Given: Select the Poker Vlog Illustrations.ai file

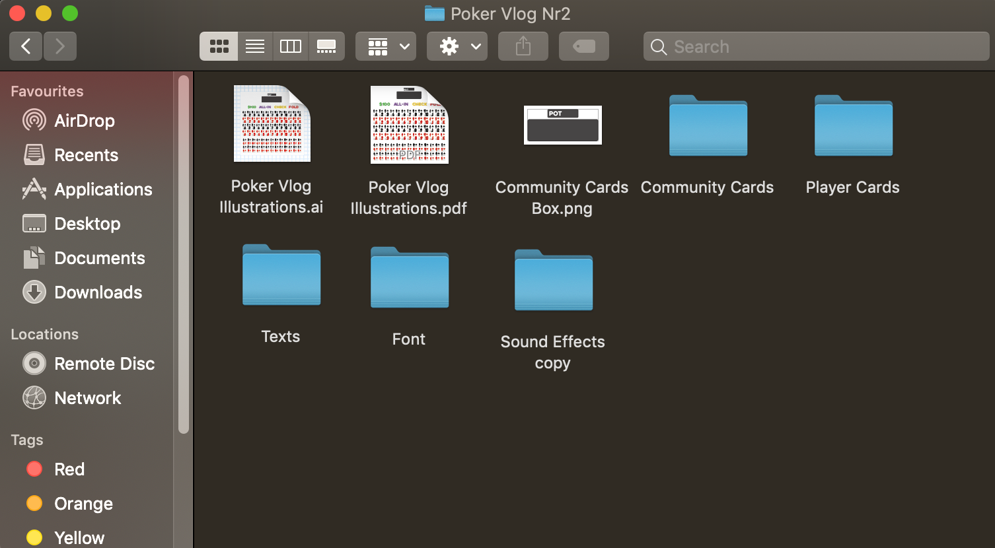Looking at the screenshot, I should pyautogui.click(x=272, y=124).
